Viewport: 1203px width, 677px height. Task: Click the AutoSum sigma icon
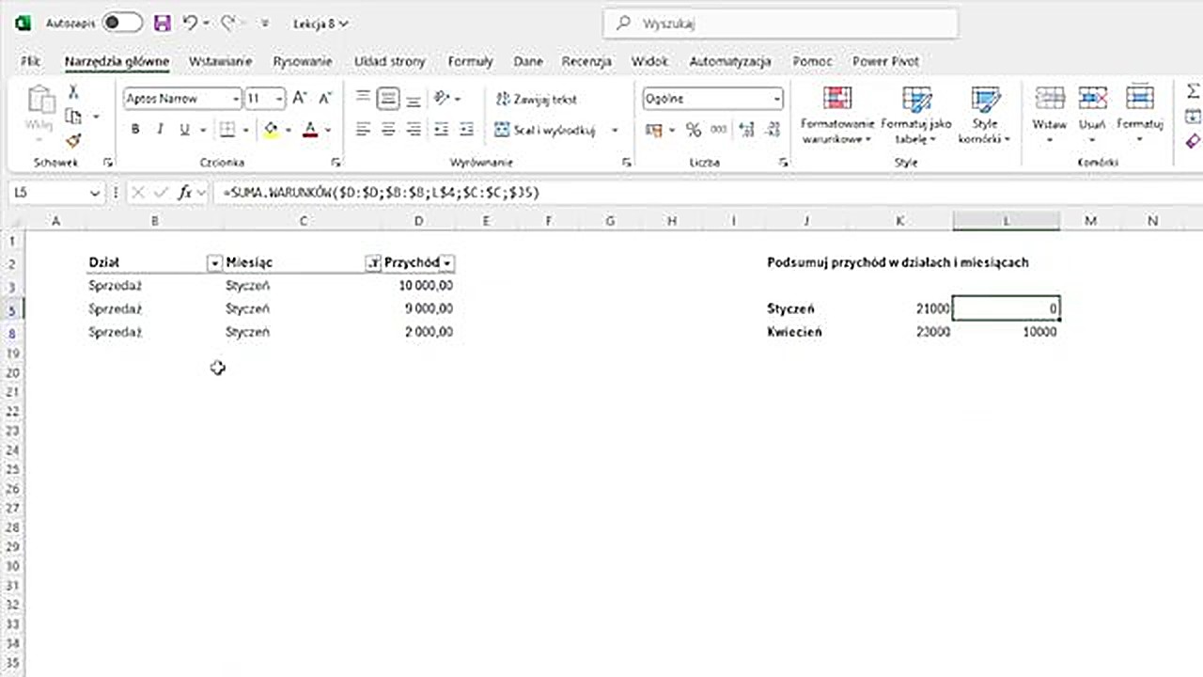(1193, 91)
